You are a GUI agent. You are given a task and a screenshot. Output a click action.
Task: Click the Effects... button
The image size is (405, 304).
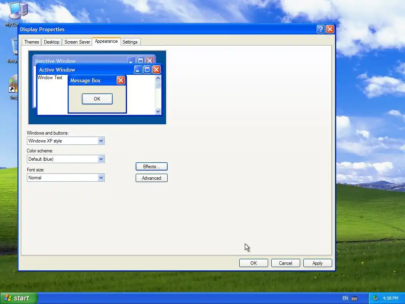(x=151, y=167)
